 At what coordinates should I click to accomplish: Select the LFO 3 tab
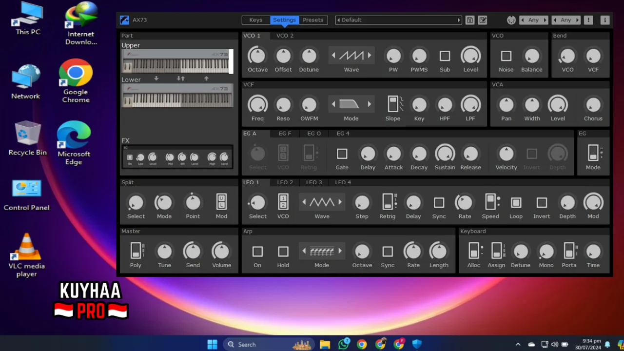(x=314, y=182)
